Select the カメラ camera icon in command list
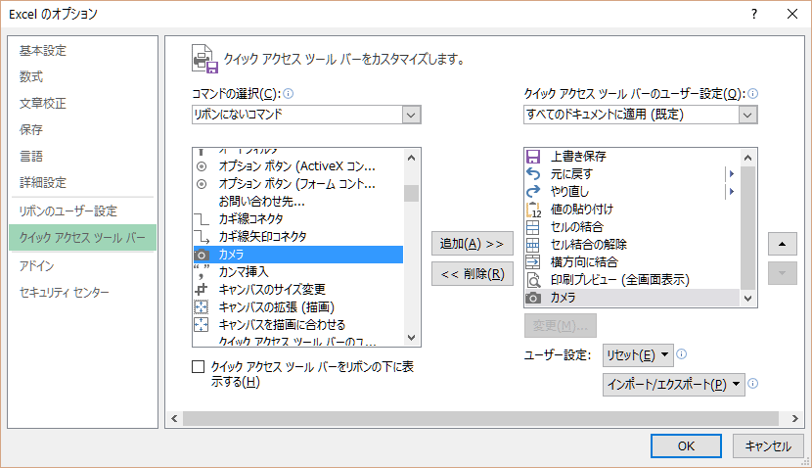 202,255
